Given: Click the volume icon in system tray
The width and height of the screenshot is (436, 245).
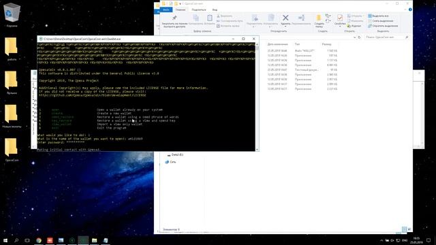Looking at the screenshot, I should [x=392, y=240].
